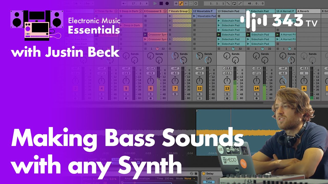This screenshot has height=184, width=328.
Task: Click track 13 volume fader handle
Action: click(x=238, y=77)
